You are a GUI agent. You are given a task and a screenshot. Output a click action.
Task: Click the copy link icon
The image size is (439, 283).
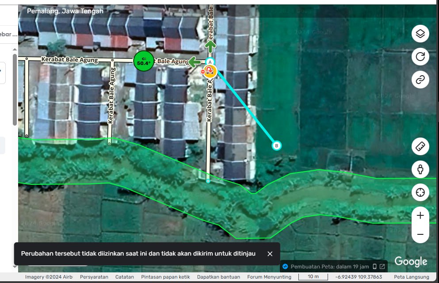coord(420,80)
